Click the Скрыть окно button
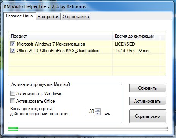Viewport: 176px width, 138px height. 148,116
